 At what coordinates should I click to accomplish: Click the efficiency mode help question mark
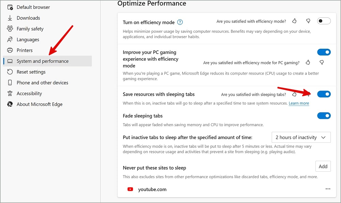pos(180,22)
